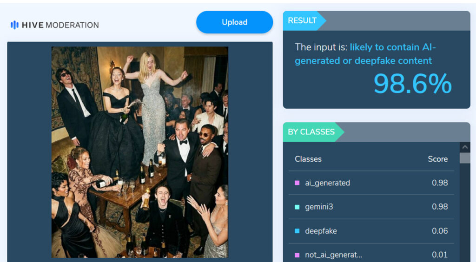Select the gemini3 class row
This screenshot has height=262, width=476.
[371, 207]
